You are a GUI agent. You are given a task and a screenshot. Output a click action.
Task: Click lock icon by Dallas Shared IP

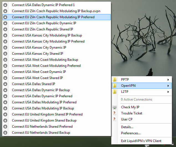(x=5, y=84)
